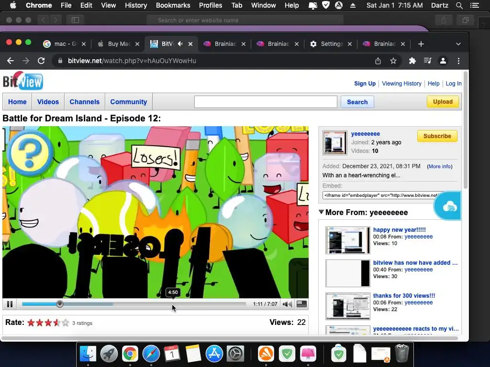
Task: Open the Home navigation tab
Action: 17,102
